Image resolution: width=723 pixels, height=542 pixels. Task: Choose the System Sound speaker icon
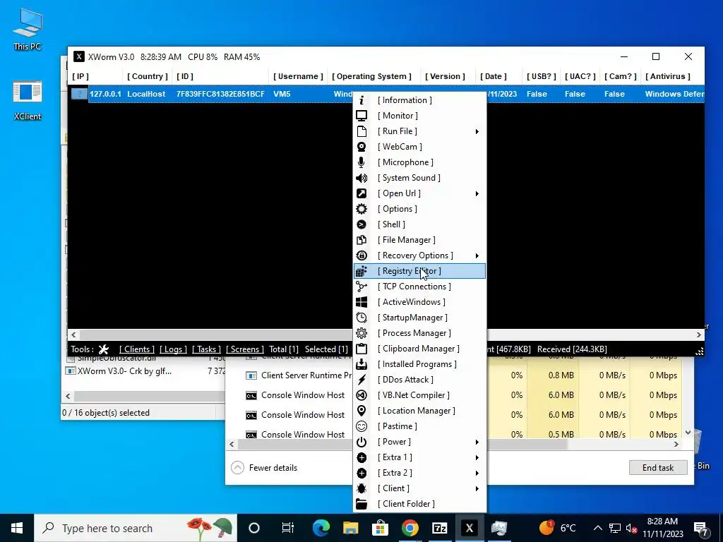361,178
